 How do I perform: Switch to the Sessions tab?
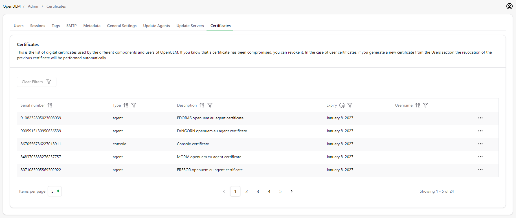pyautogui.click(x=38, y=26)
